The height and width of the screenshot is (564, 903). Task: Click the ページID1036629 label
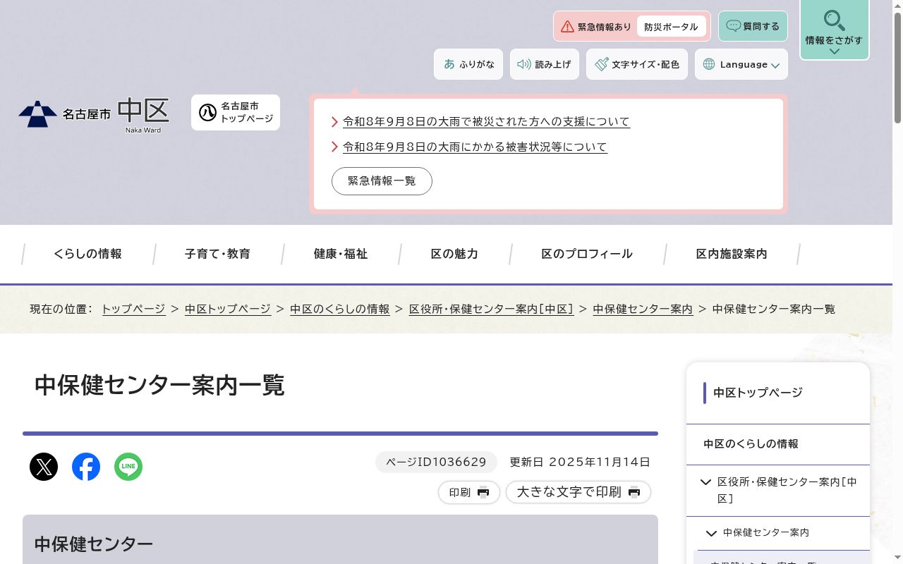436,462
